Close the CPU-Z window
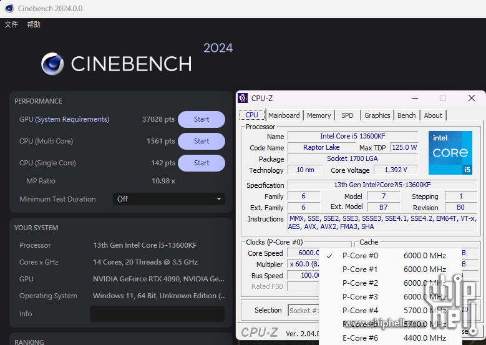This screenshot has width=486, height=345. tap(472, 99)
